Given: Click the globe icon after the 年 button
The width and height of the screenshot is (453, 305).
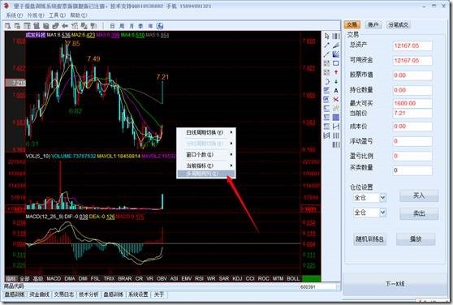Looking at the screenshot, I should point(160,26).
